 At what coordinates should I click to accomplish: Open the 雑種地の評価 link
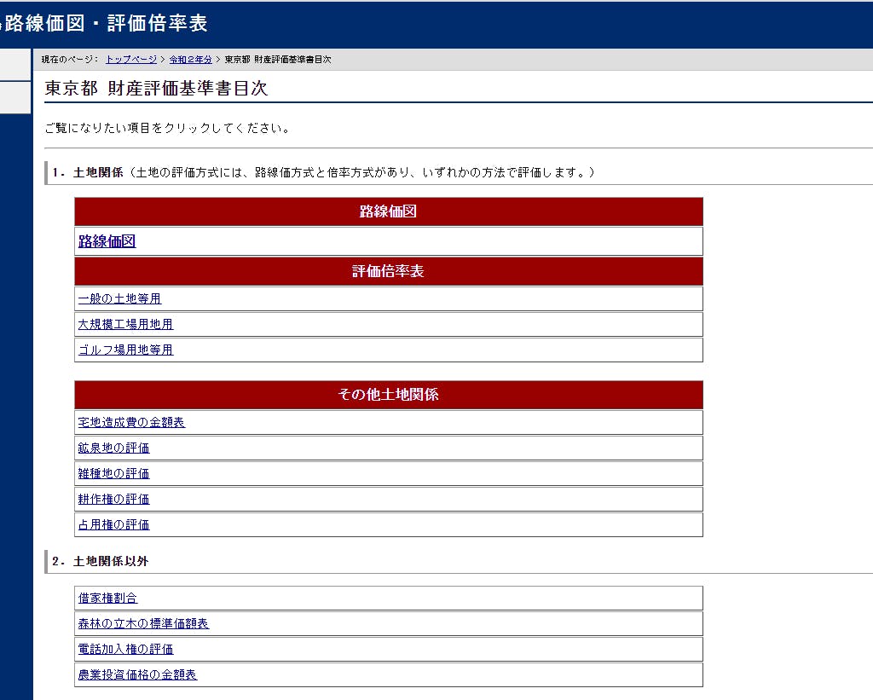[x=113, y=474]
